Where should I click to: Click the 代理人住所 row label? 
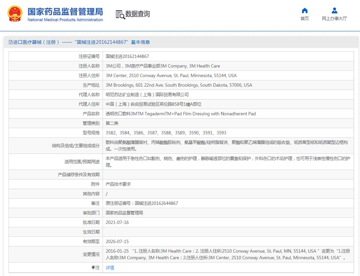89,104
